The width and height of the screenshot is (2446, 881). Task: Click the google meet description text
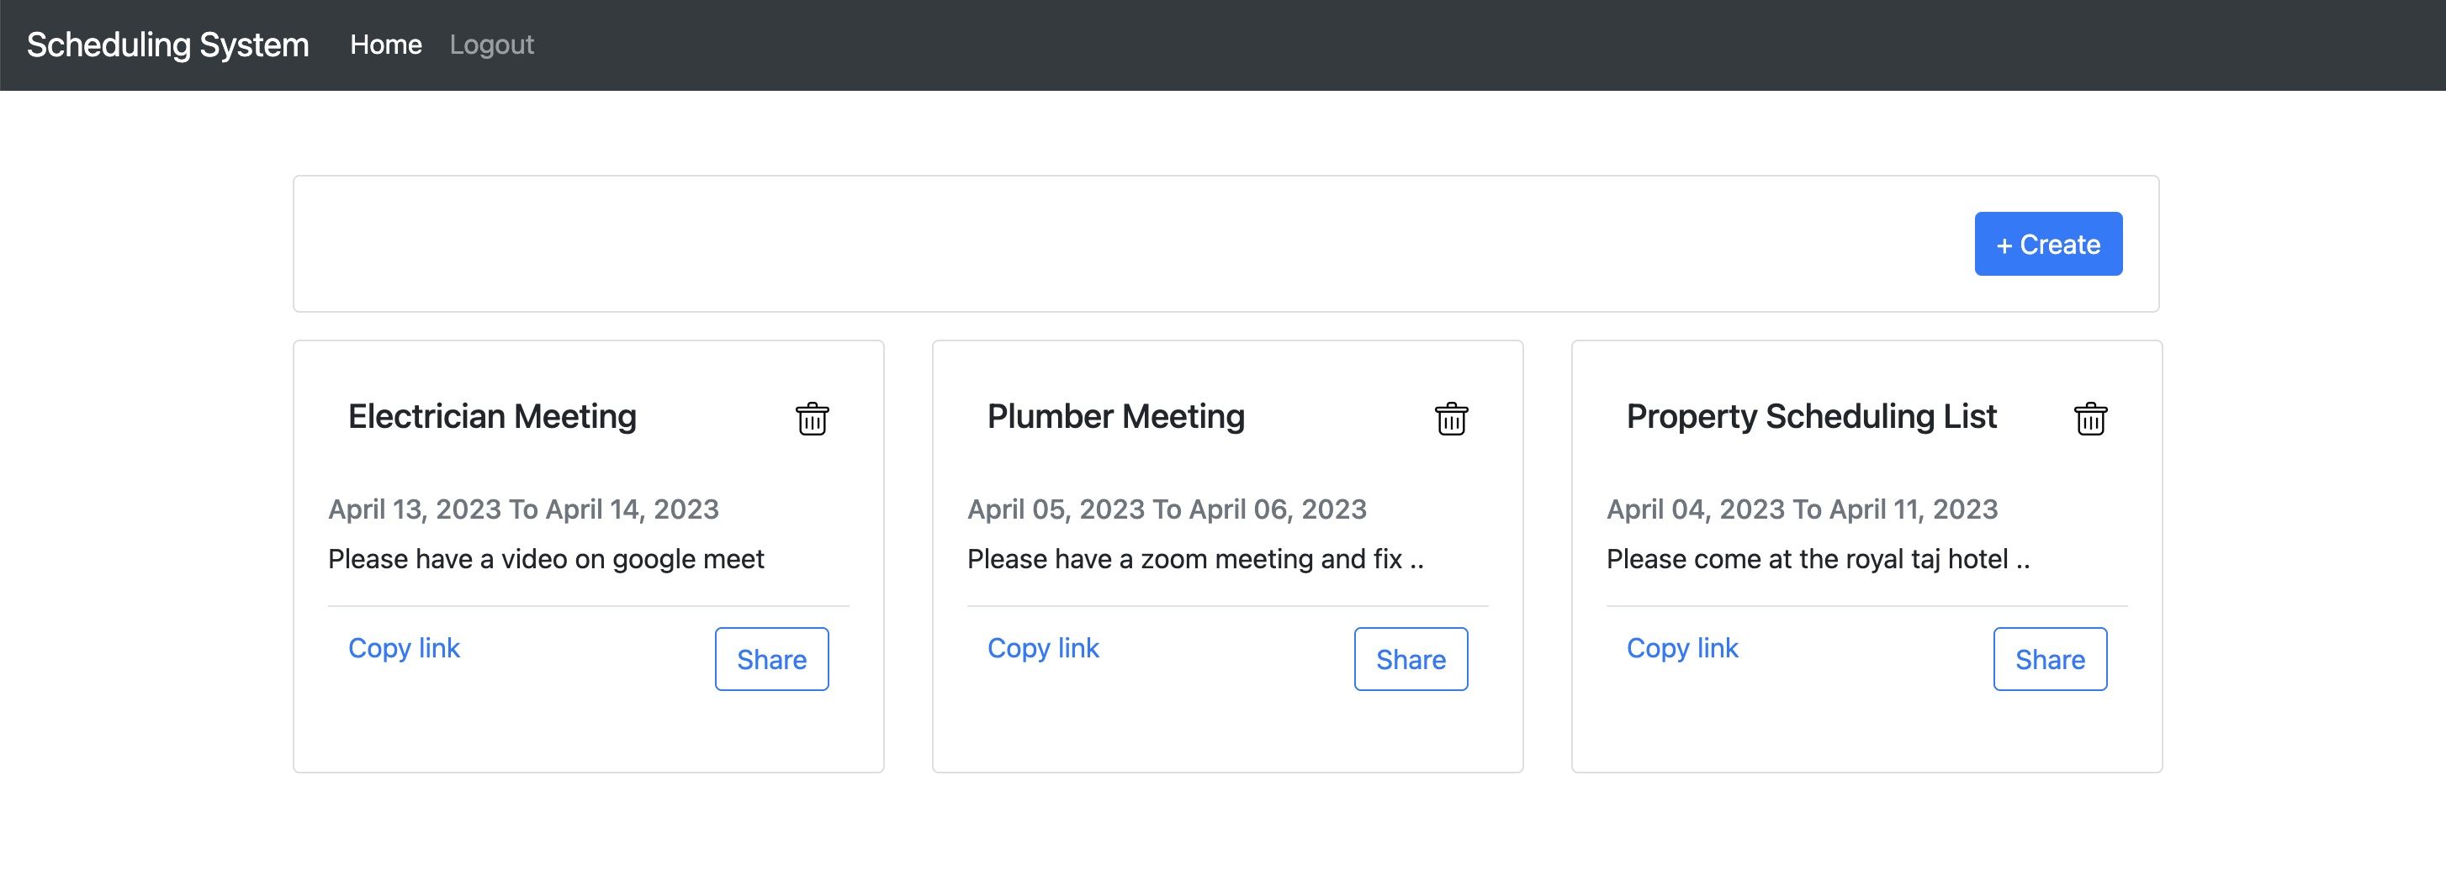click(546, 559)
